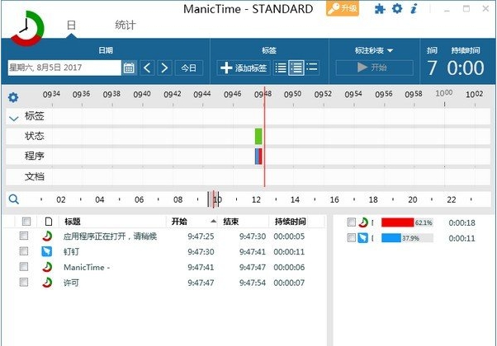The height and width of the screenshot is (346, 497).
Task: Check the 37.9% summary row checkbox
Action: [352, 237]
